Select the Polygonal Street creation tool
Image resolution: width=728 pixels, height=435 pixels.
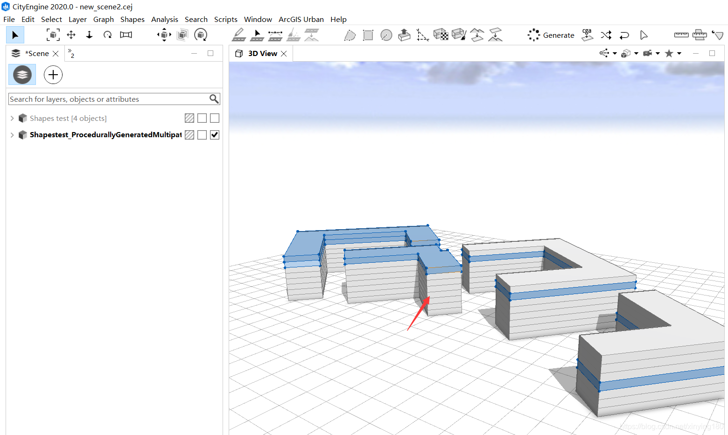[257, 35]
